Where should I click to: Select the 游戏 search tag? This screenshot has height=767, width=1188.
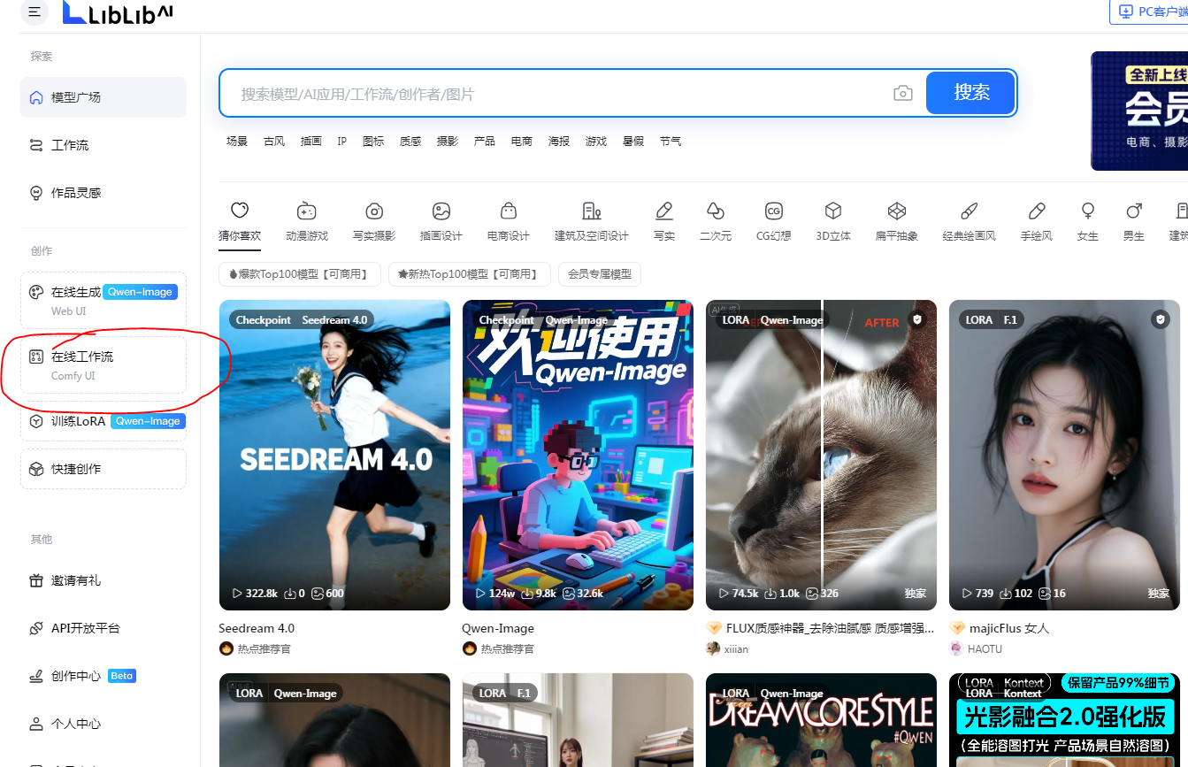coord(596,142)
